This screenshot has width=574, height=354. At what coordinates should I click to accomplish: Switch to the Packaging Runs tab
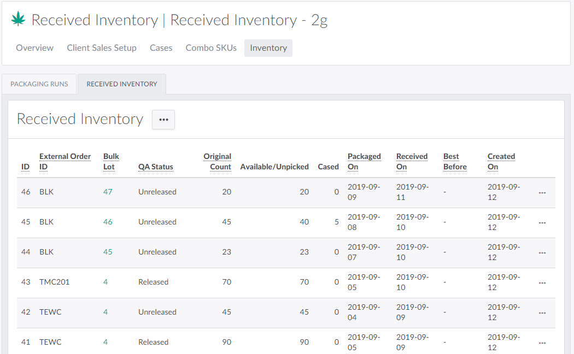tap(39, 84)
